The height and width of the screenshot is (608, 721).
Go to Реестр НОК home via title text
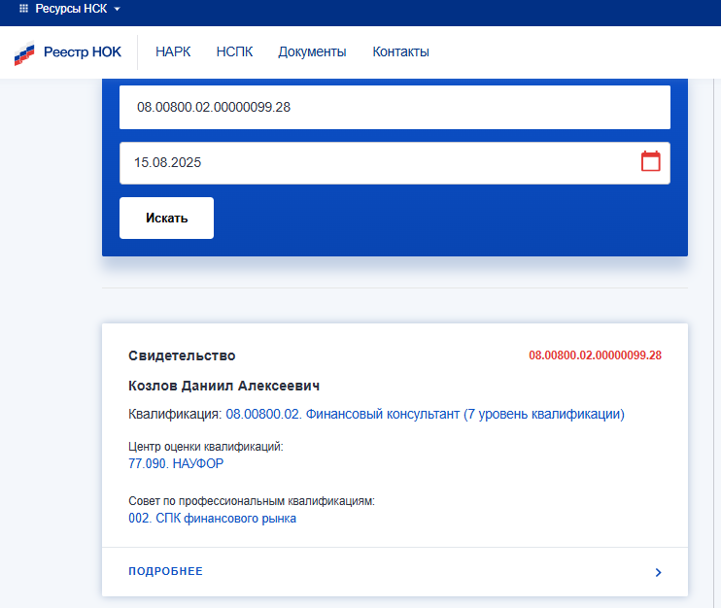click(83, 52)
